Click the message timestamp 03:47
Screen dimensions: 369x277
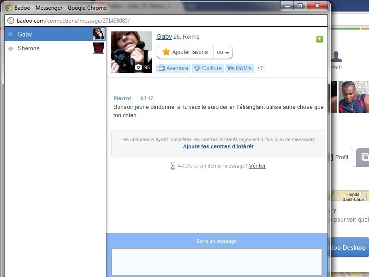pyautogui.click(x=147, y=98)
